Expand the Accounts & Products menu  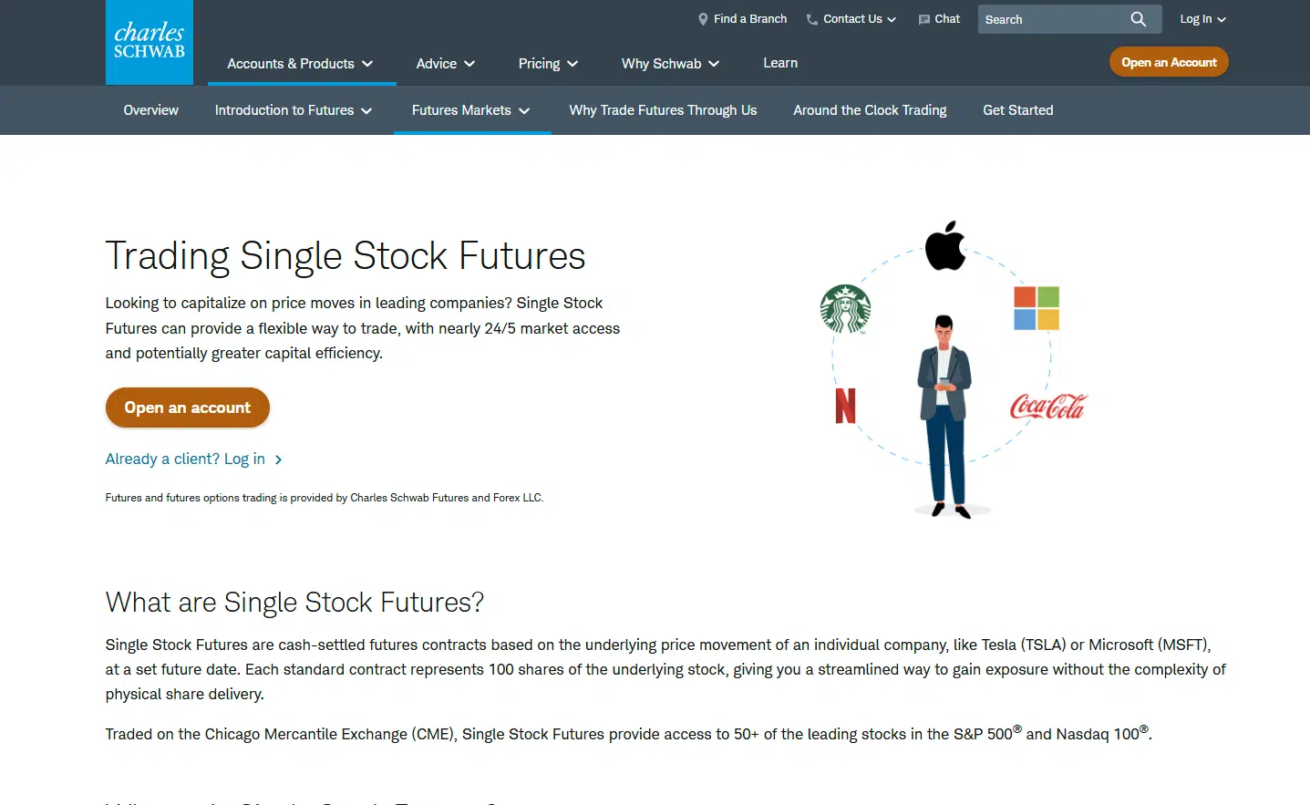coord(300,64)
